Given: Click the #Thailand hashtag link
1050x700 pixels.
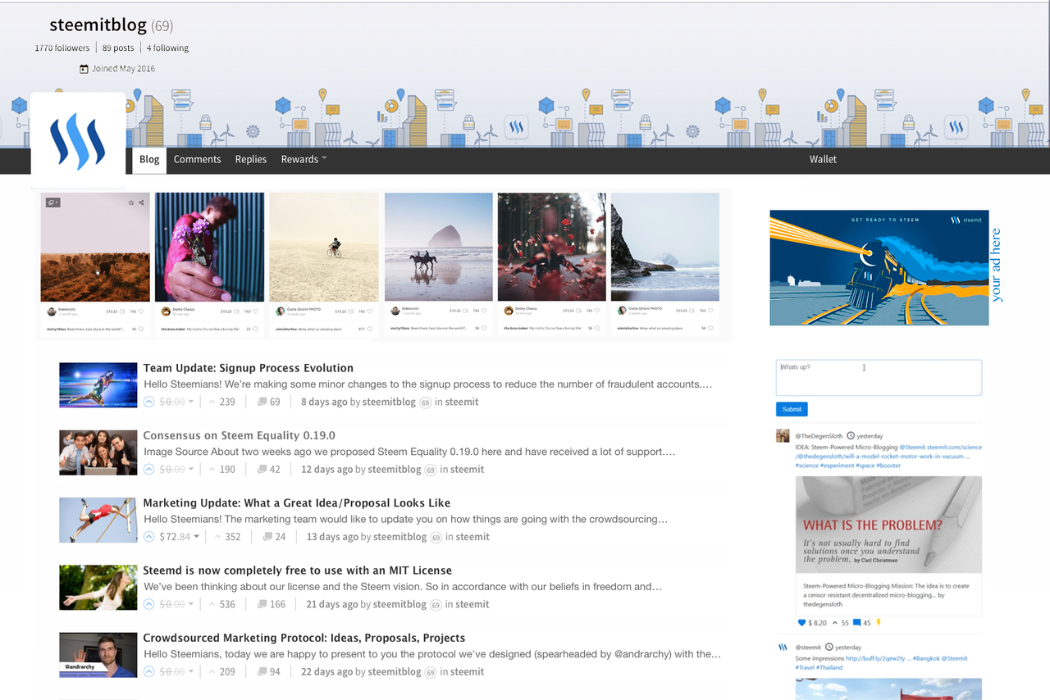Looking at the screenshot, I should [x=831, y=667].
